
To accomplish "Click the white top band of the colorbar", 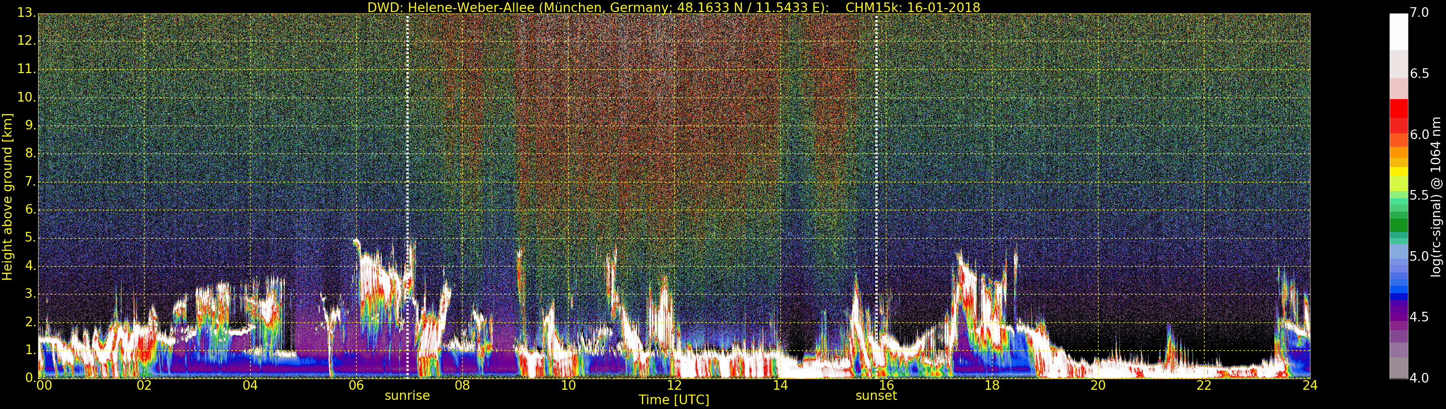I will (x=1398, y=32).
